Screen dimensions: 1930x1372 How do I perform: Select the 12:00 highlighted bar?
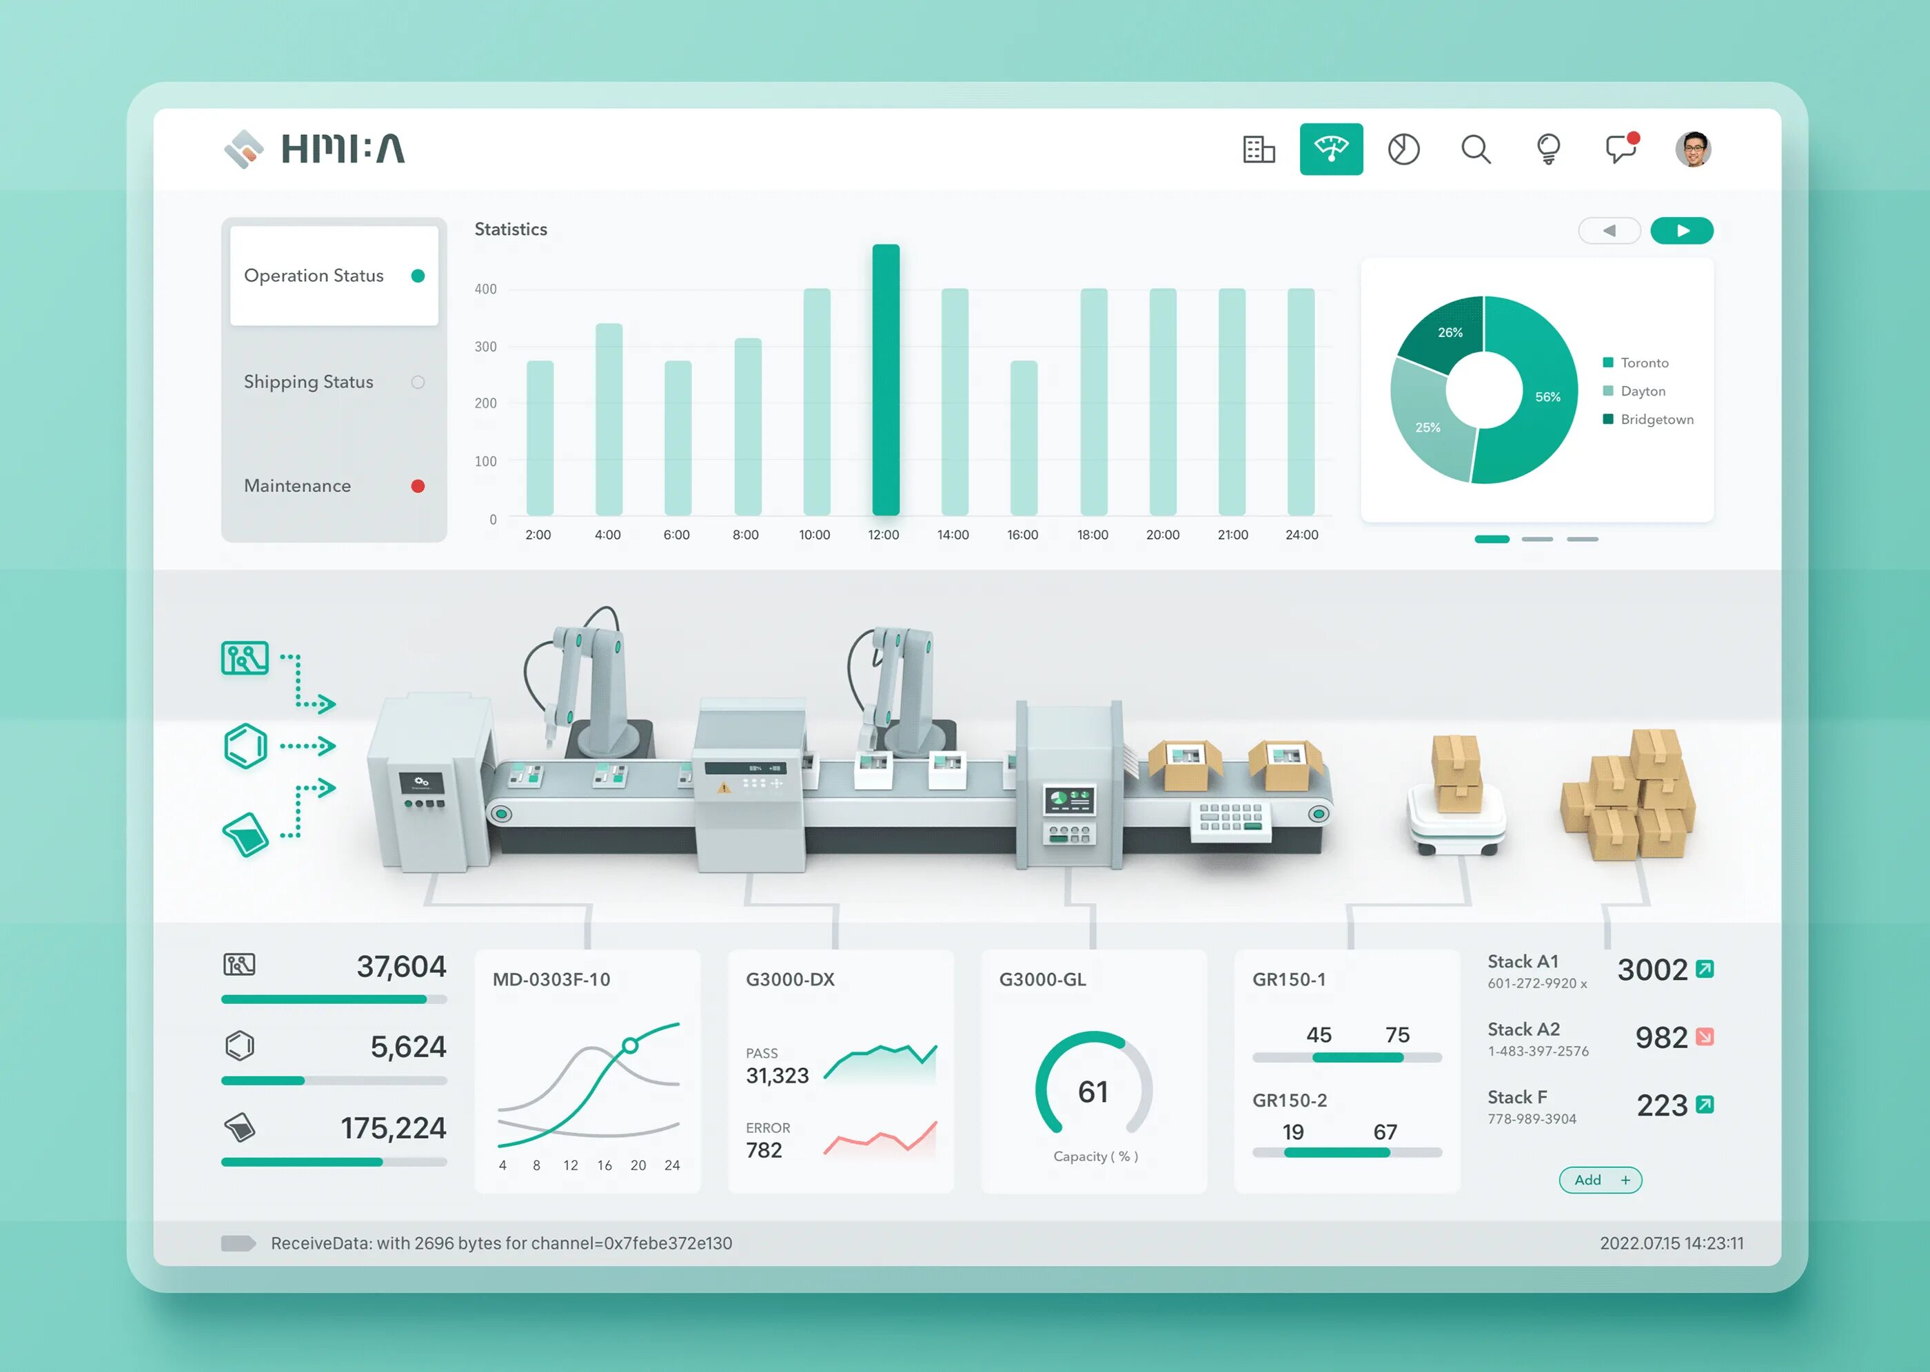(x=885, y=380)
